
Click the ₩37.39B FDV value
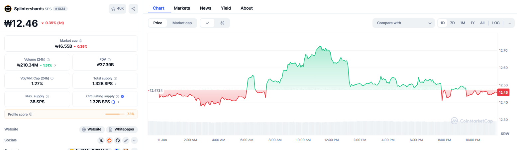[105, 65]
